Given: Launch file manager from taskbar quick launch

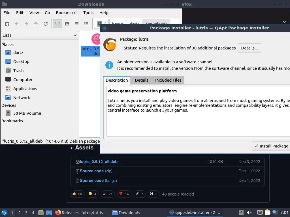Looking at the screenshot, I should tap(41, 212).
